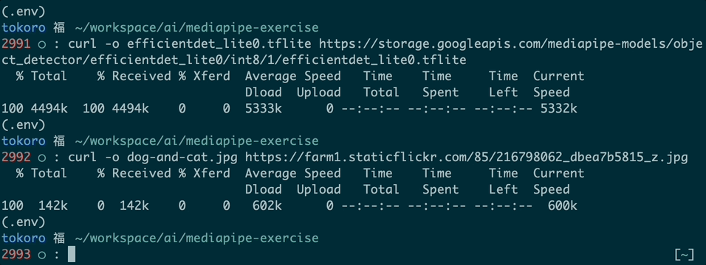This screenshot has width=706, height=265.
Task: Click the 600k current speed value
Action: 563,205
